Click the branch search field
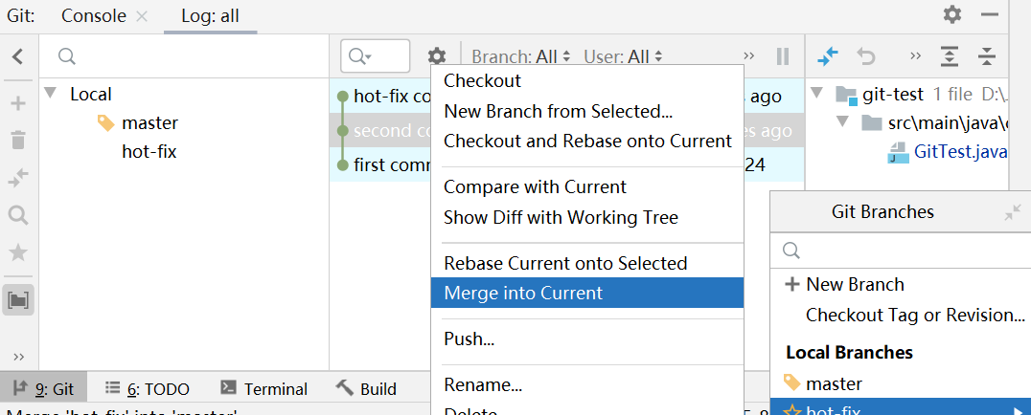This screenshot has width=1031, height=415. (184, 56)
